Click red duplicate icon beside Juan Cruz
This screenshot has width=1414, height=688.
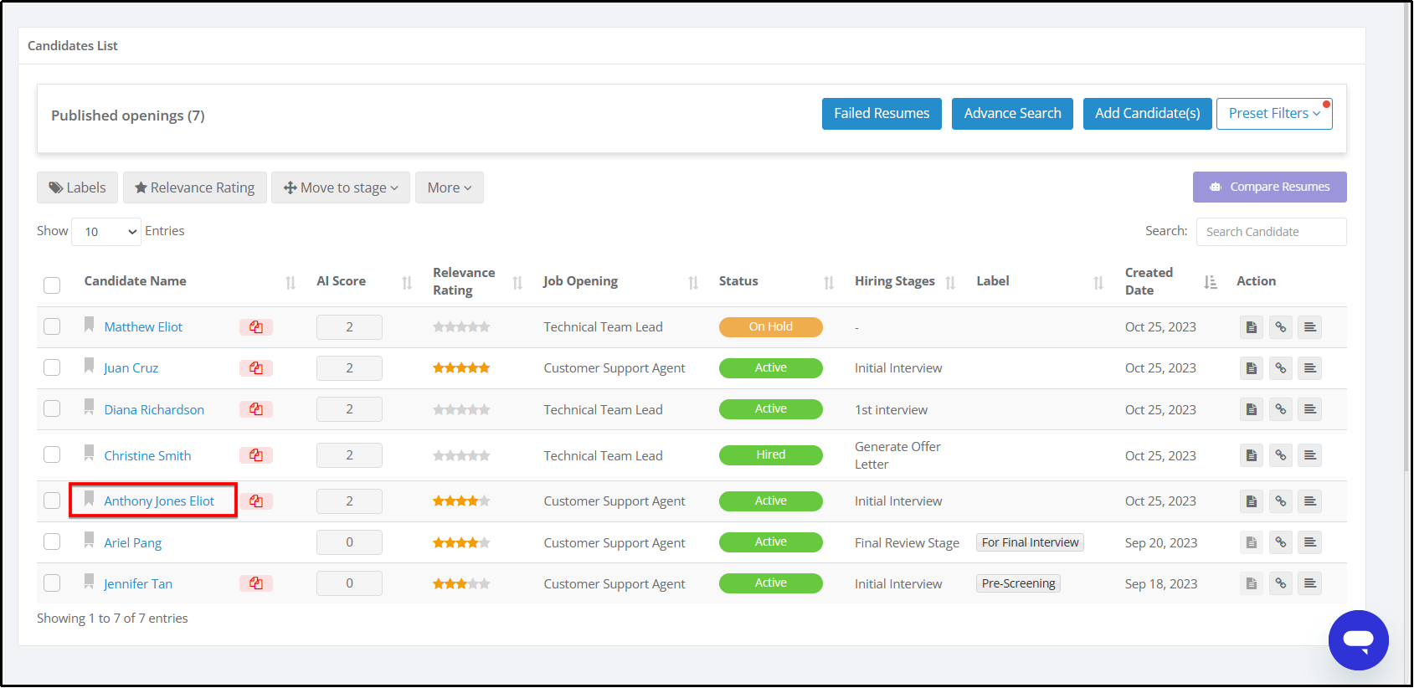point(256,368)
